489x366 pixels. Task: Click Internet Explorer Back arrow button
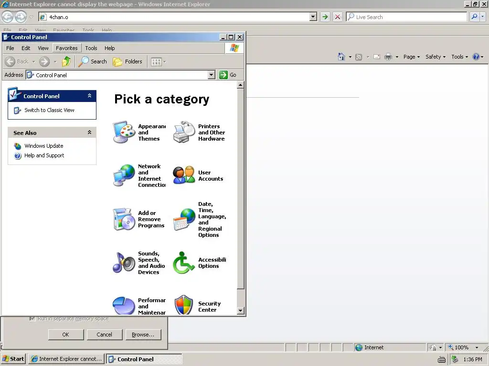click(8, 17)
